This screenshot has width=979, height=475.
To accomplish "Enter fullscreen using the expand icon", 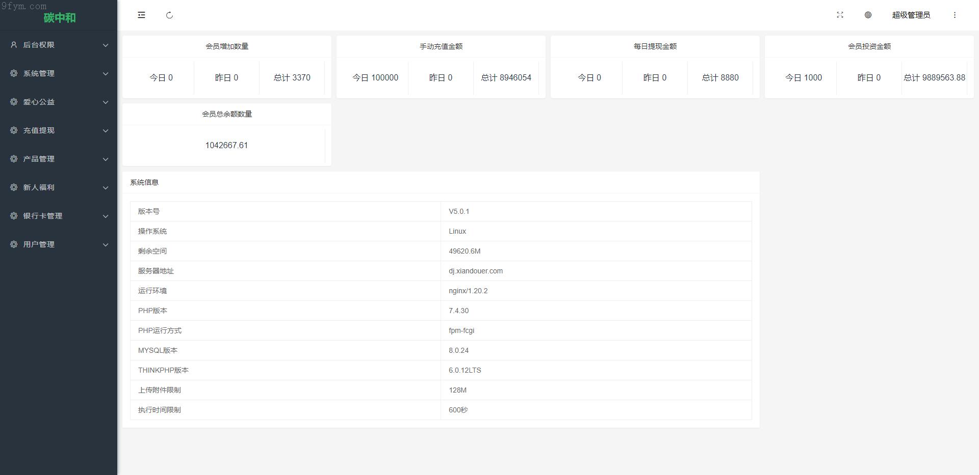I will 840,15.
